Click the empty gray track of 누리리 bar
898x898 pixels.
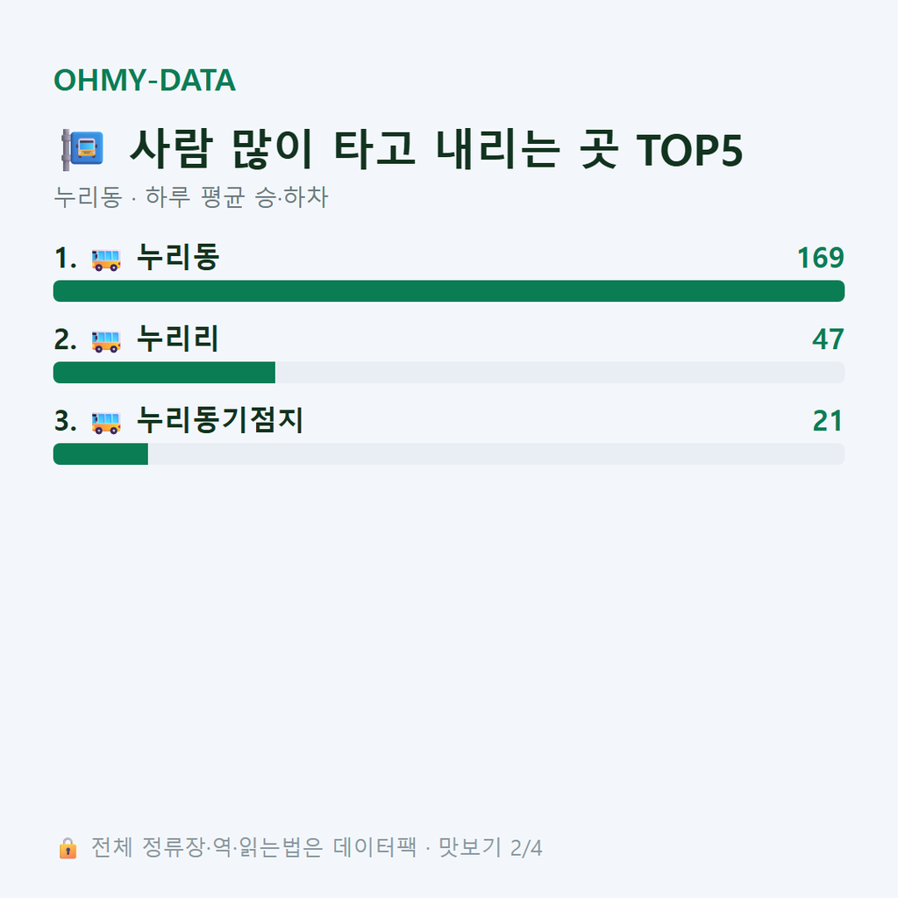tap(560, 372)
